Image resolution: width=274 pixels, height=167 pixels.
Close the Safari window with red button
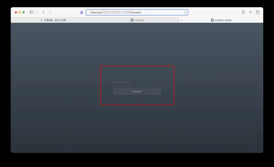tap(16, 12)
